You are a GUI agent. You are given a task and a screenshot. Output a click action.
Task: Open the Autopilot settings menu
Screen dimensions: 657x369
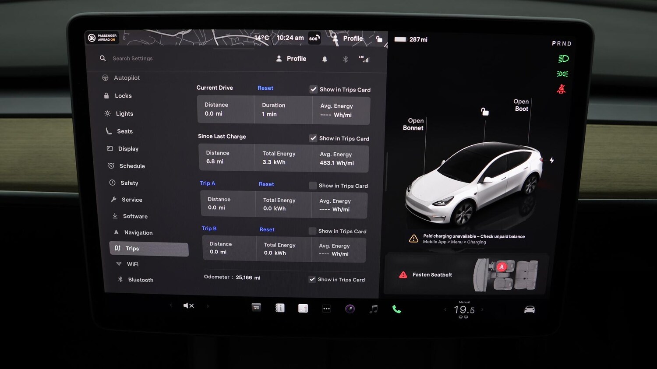121,78
